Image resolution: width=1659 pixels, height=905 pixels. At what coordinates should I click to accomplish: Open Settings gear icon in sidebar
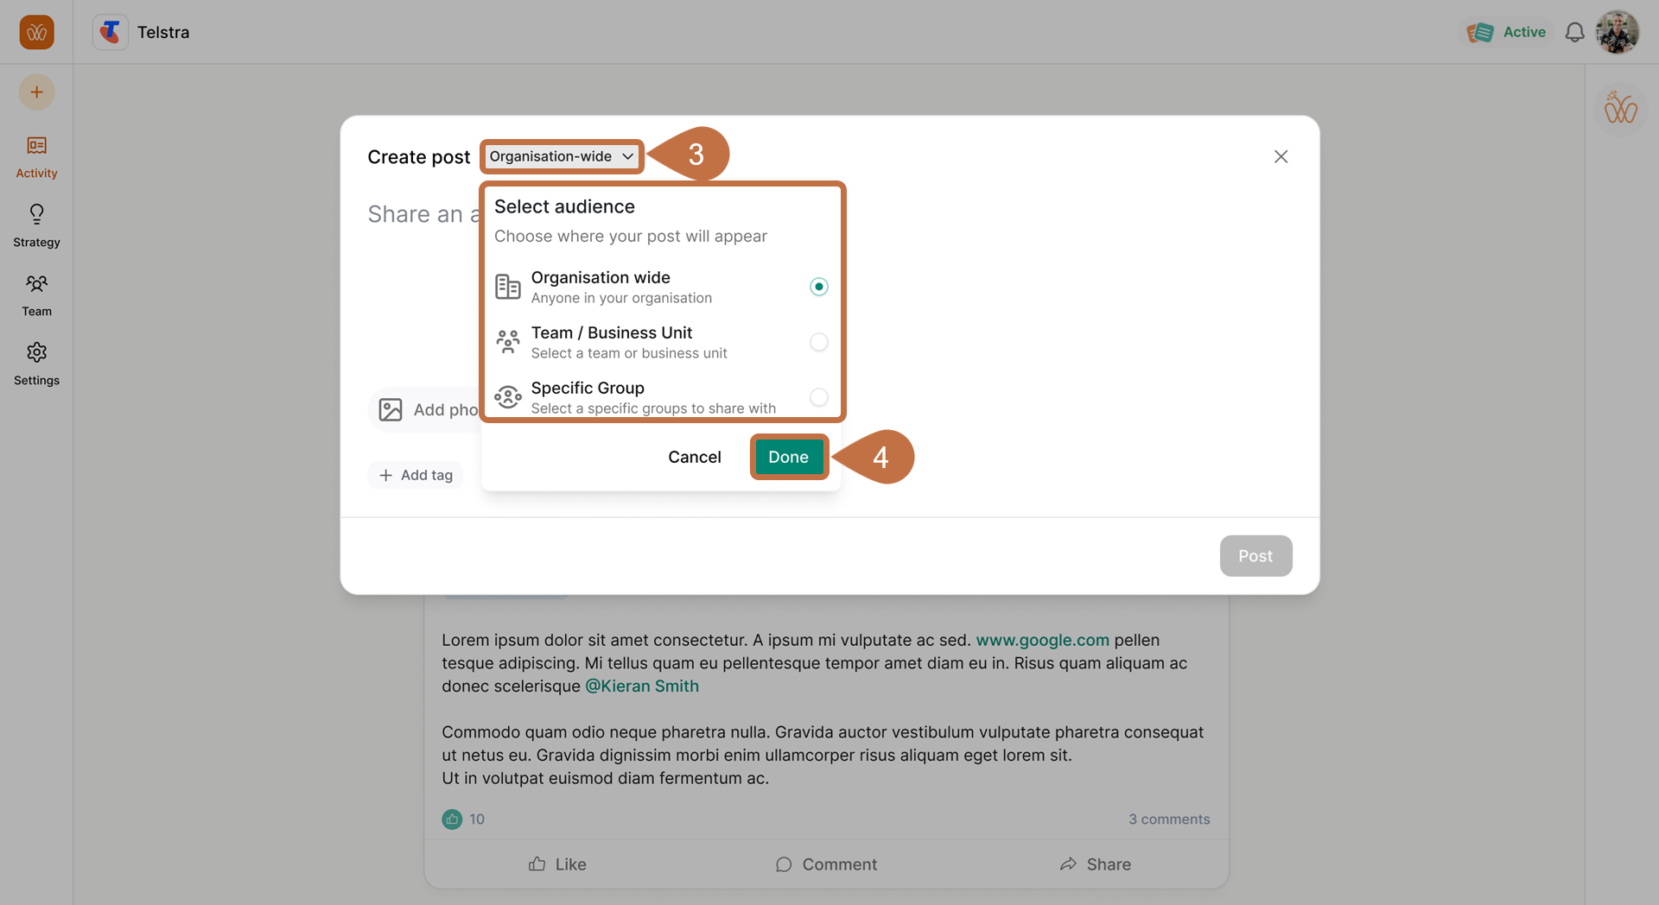[x=36, y=353]
